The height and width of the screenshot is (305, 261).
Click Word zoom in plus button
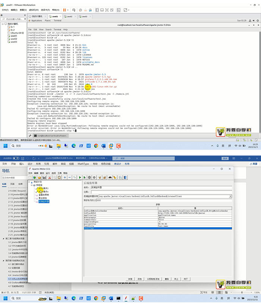[251, 292]
